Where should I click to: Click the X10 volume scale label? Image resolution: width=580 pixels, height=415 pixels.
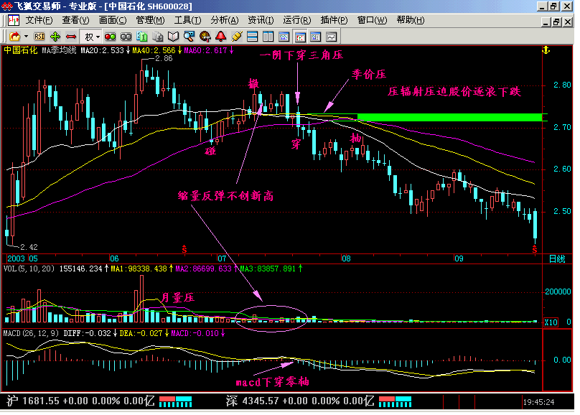point(551,322)
